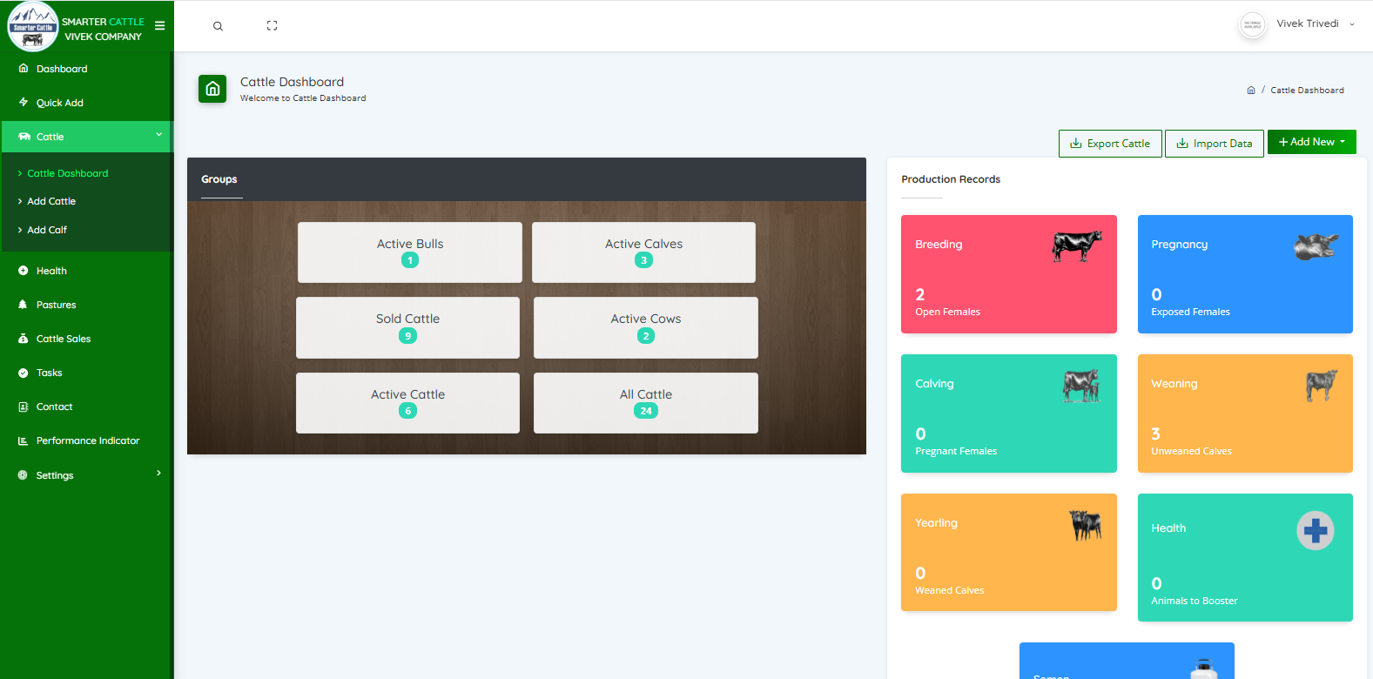
Task: Open Active Calves group
Action: 644,252
